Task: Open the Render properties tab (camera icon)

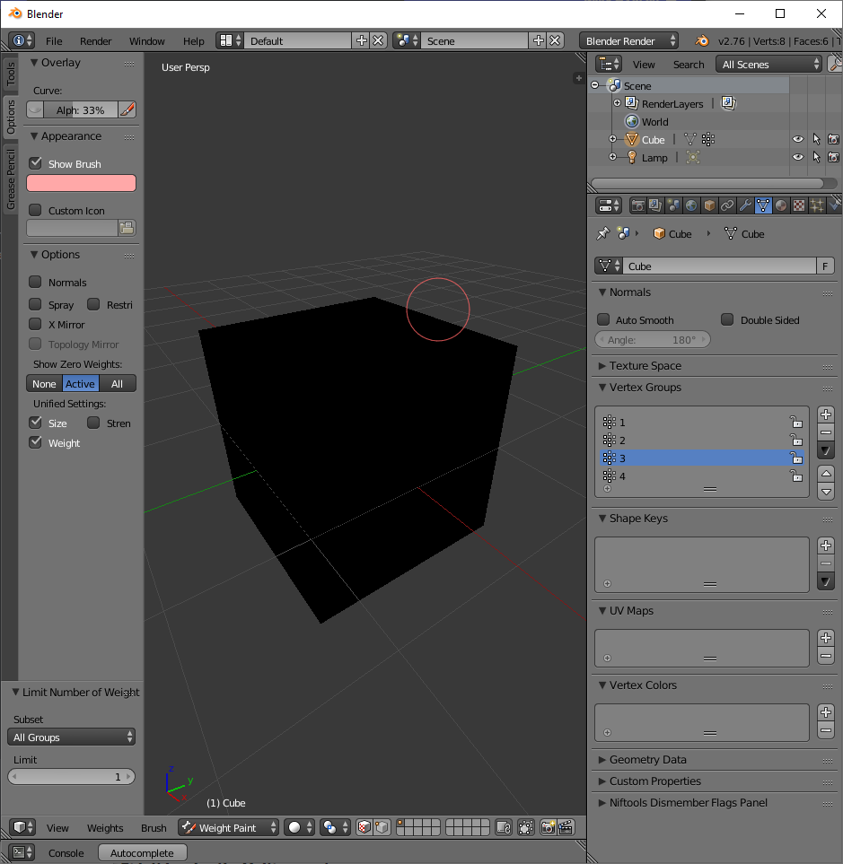Action: pyautogui.click(x=638, y=205)
